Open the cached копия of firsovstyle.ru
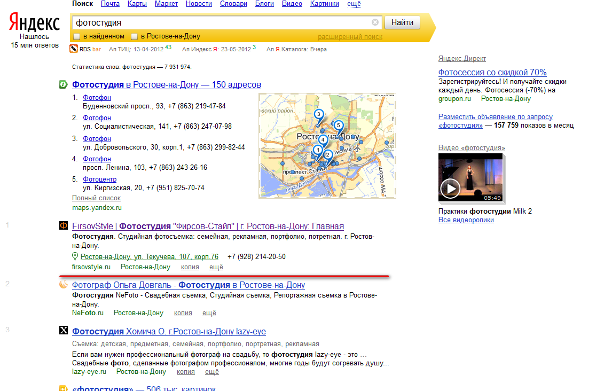 190,267
